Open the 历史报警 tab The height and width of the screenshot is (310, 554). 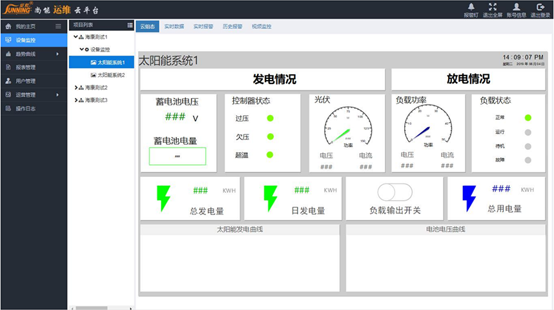tap(232, 26)
